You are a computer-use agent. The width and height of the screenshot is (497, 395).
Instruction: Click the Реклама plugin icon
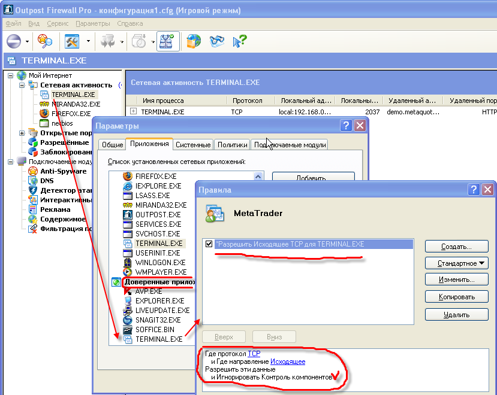point(33,209)
